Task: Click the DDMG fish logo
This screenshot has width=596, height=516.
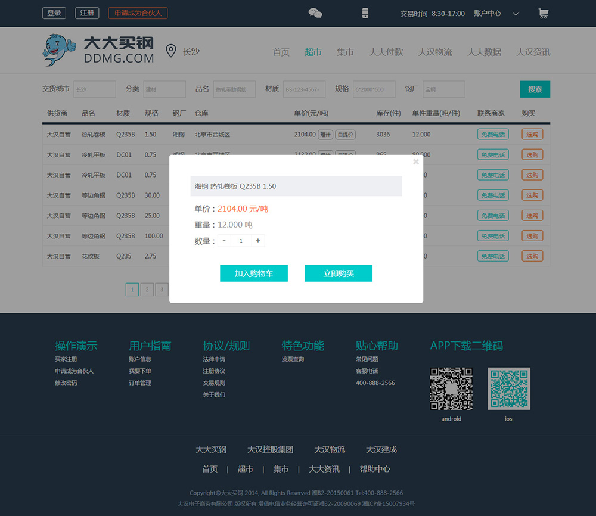Action: 57,50
